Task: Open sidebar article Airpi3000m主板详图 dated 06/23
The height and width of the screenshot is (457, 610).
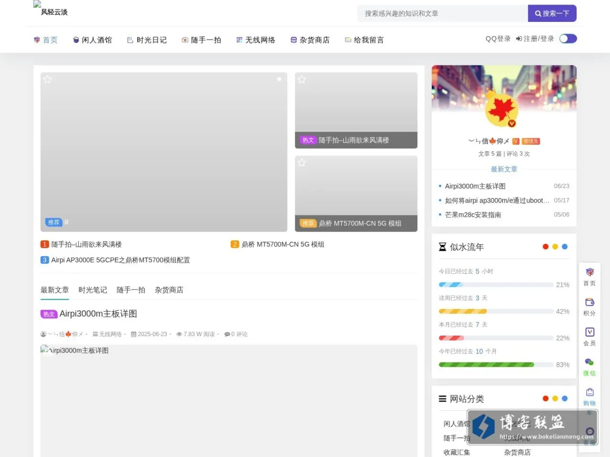Action: pos(475,186)
